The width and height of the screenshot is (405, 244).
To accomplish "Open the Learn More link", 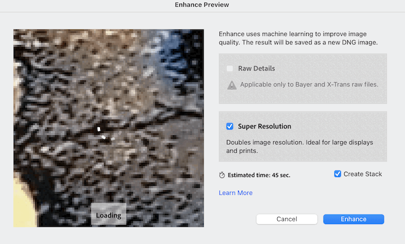I will tap(235, 193).
